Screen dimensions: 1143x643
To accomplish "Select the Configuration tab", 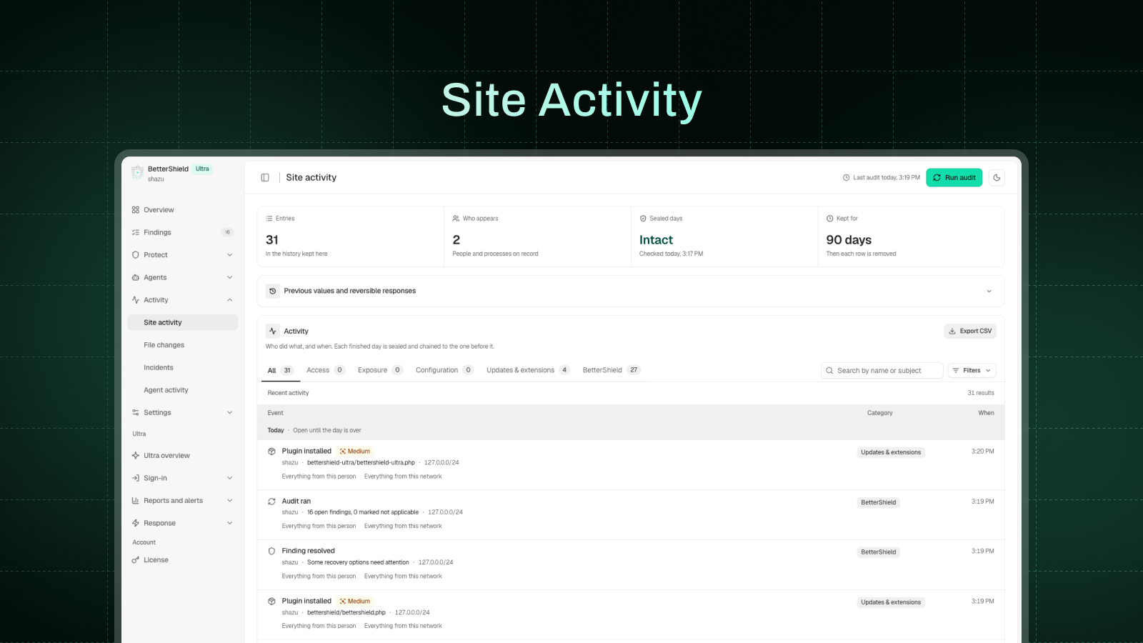I will [444, 370].
